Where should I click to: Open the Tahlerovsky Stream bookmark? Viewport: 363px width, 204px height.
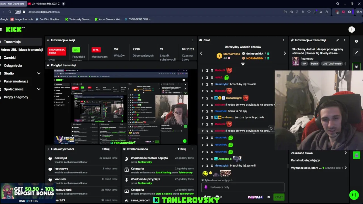[78, 19]
